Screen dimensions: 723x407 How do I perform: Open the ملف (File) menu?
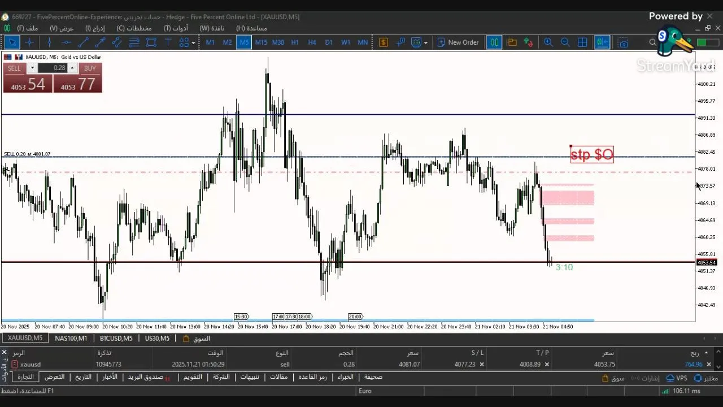pyautogui.click(x=28, y=28)
